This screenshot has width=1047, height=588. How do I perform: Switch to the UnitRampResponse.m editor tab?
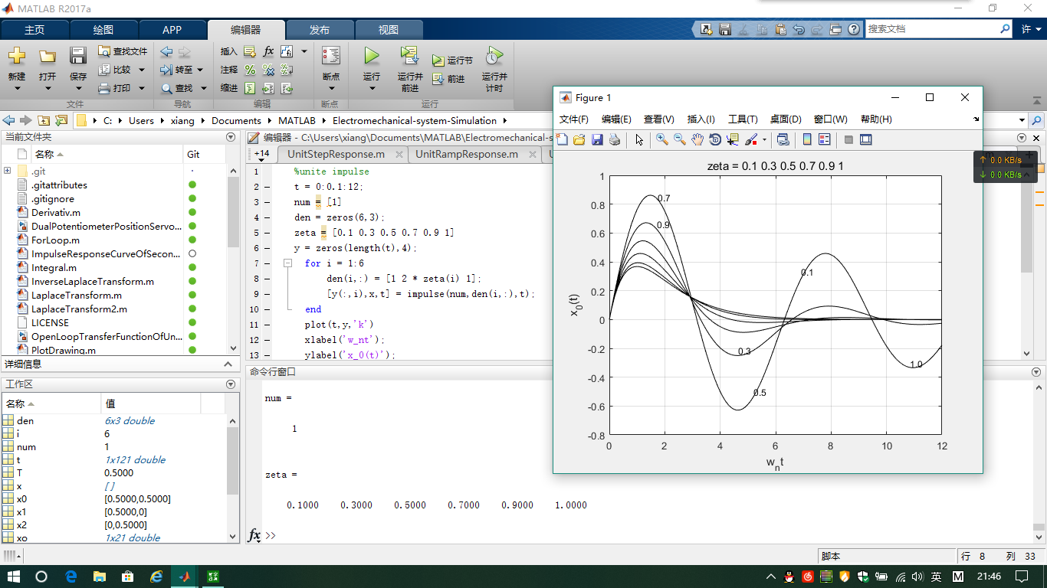click(x=467, y=154)
